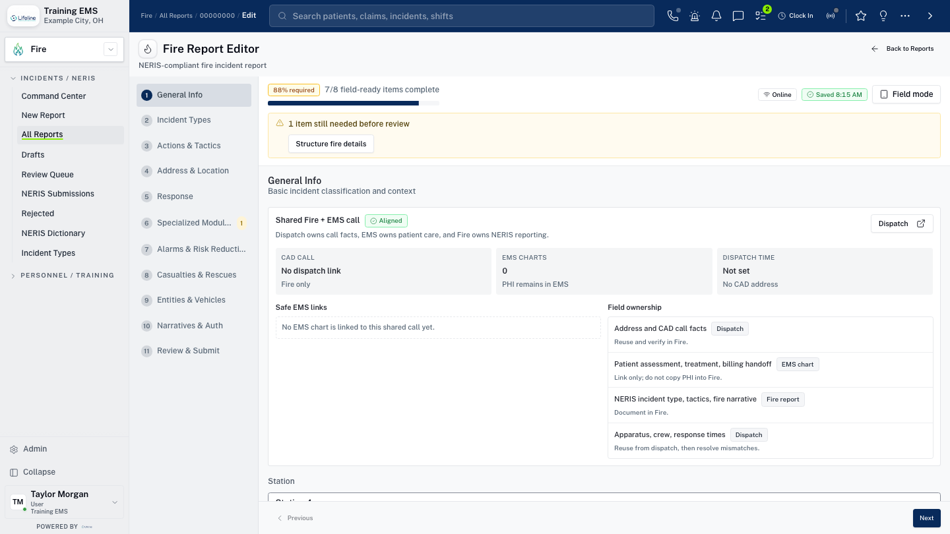Click the Aligned status badge
This screenshot has height=534, width=950.
pyautogui.click(x=387, y=221)
